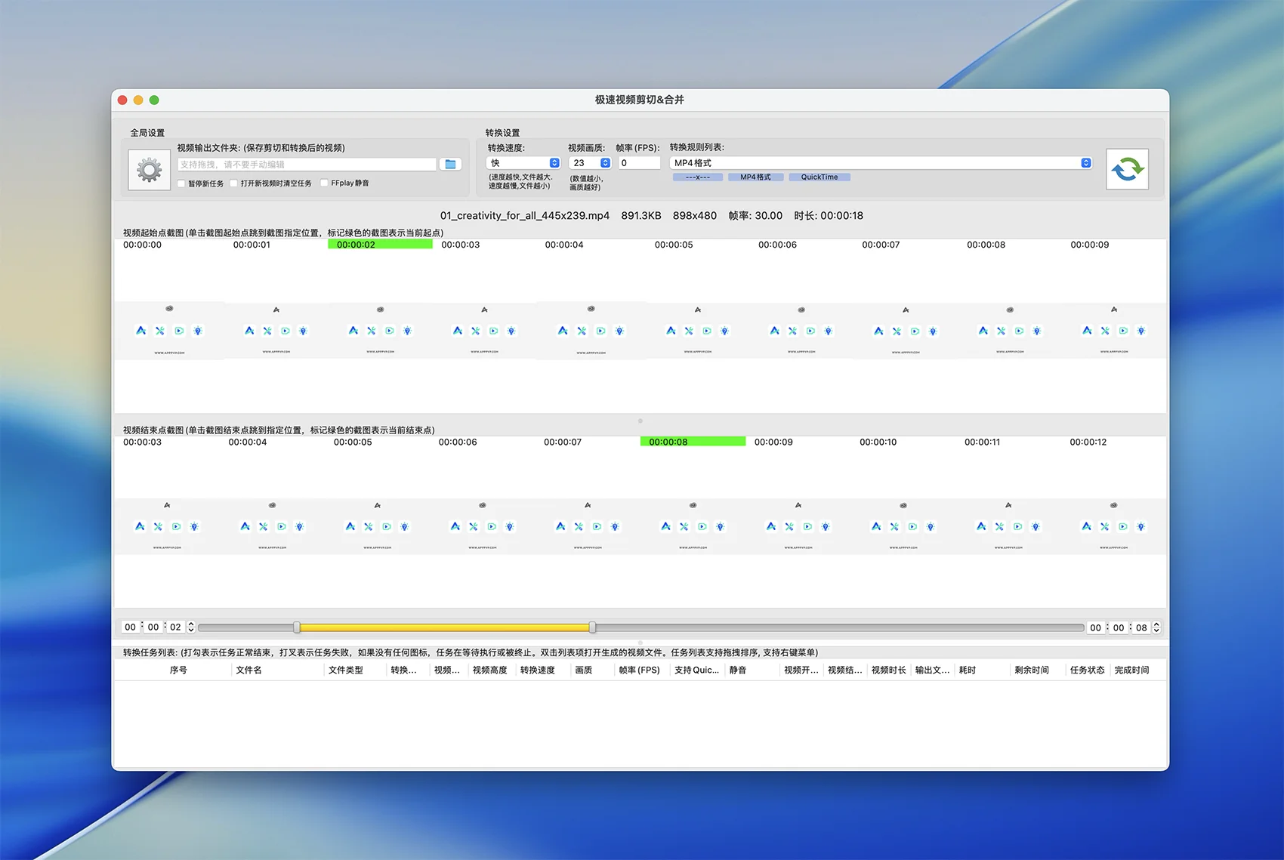Click the right handle of the yellow range slider
This screenshot has height=860, width=1284.
(592, 627)
